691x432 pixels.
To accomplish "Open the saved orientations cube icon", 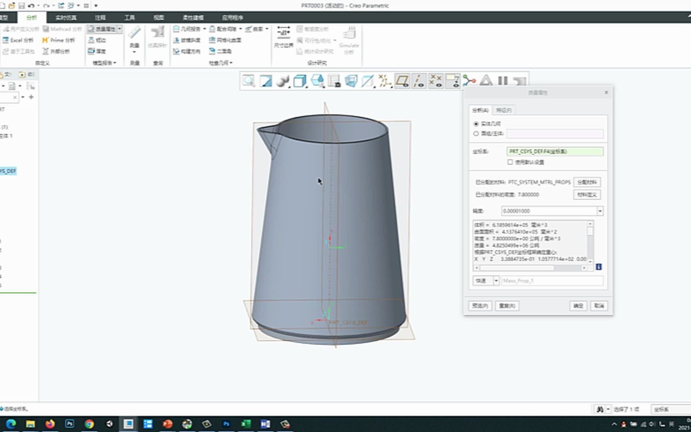I will [300, 81].
